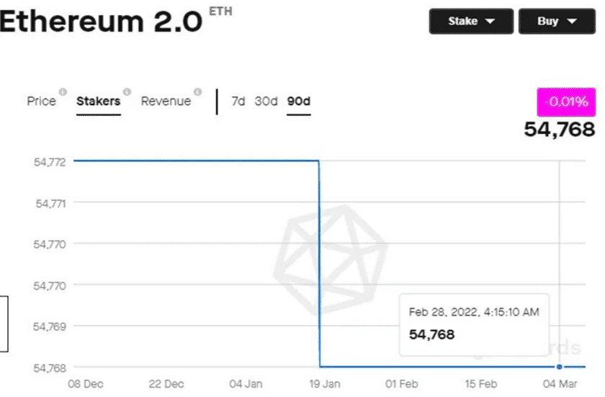Click the info icon next to Revenue
Image resolution: width=605 pixels, height=397 pixels.
coord(198,92)
